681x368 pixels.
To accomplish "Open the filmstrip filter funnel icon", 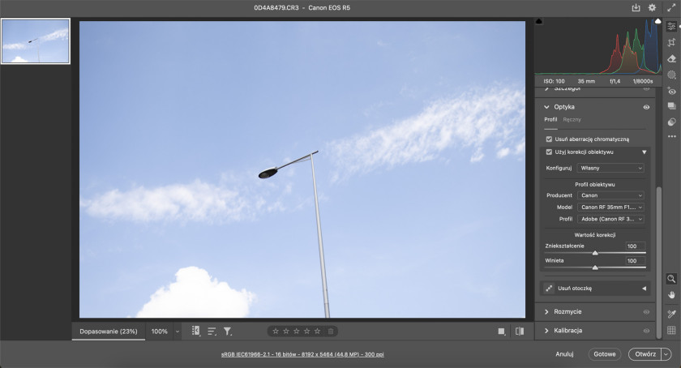I will coord(228,332).
